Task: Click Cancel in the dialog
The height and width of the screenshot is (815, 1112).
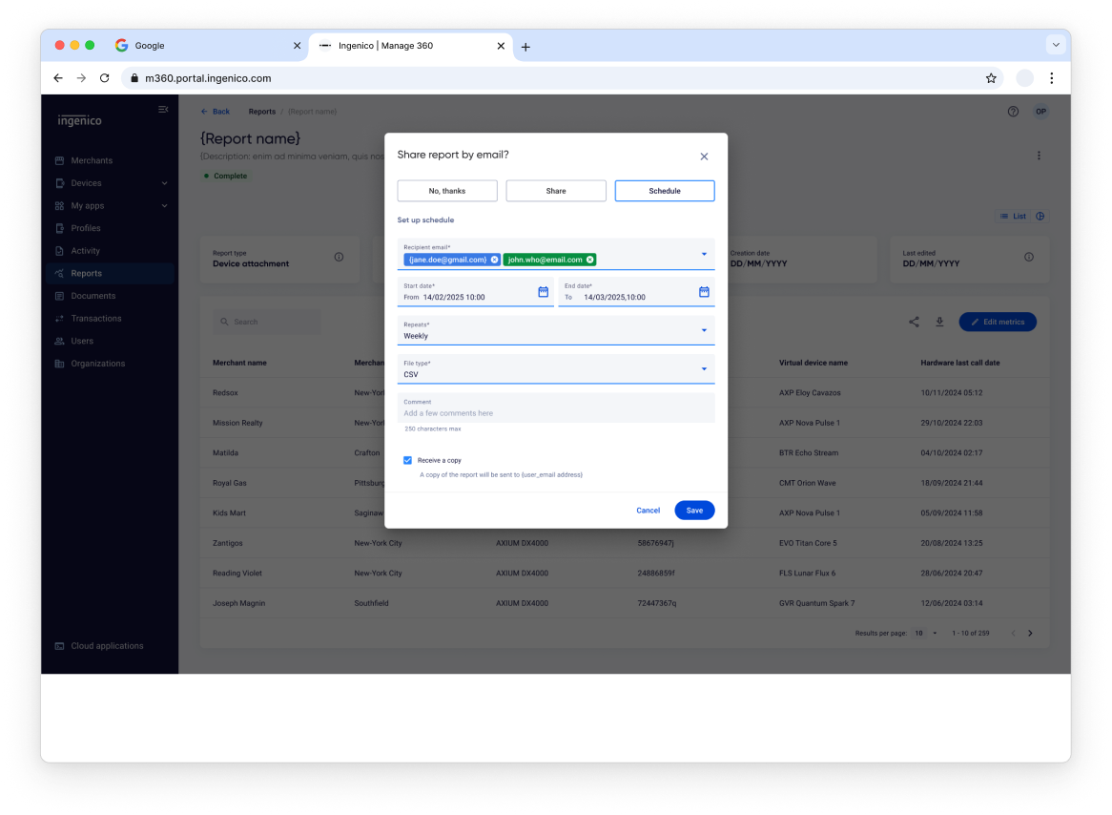Action: (x=648, y=511)
